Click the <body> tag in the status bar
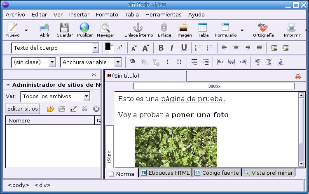Viewport: 309px width, 194px height. (18, 185)
